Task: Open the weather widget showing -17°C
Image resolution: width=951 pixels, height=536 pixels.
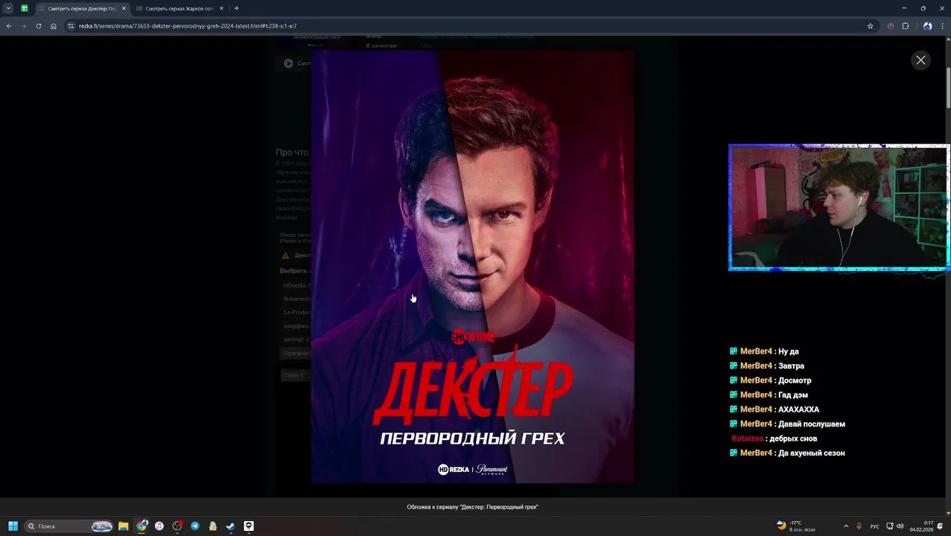Action: 795,526
